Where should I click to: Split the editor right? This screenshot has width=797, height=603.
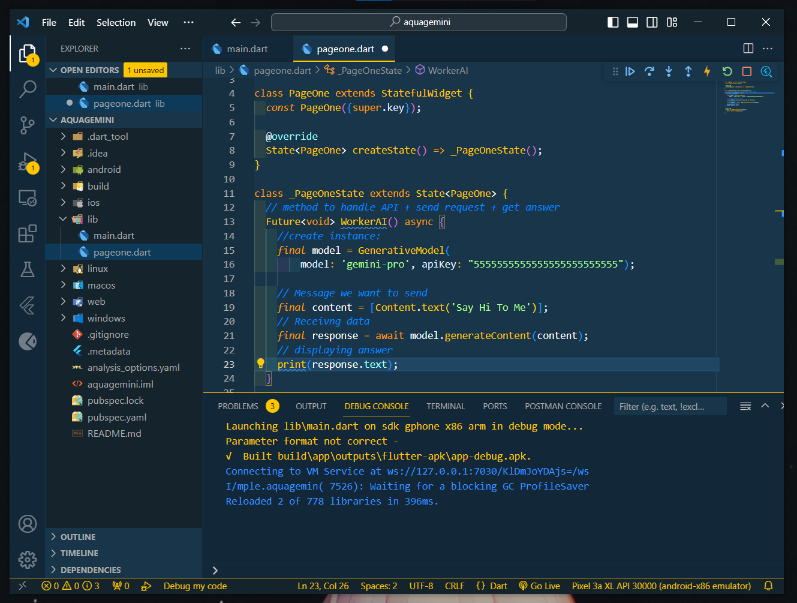click(x=748, y=49)
